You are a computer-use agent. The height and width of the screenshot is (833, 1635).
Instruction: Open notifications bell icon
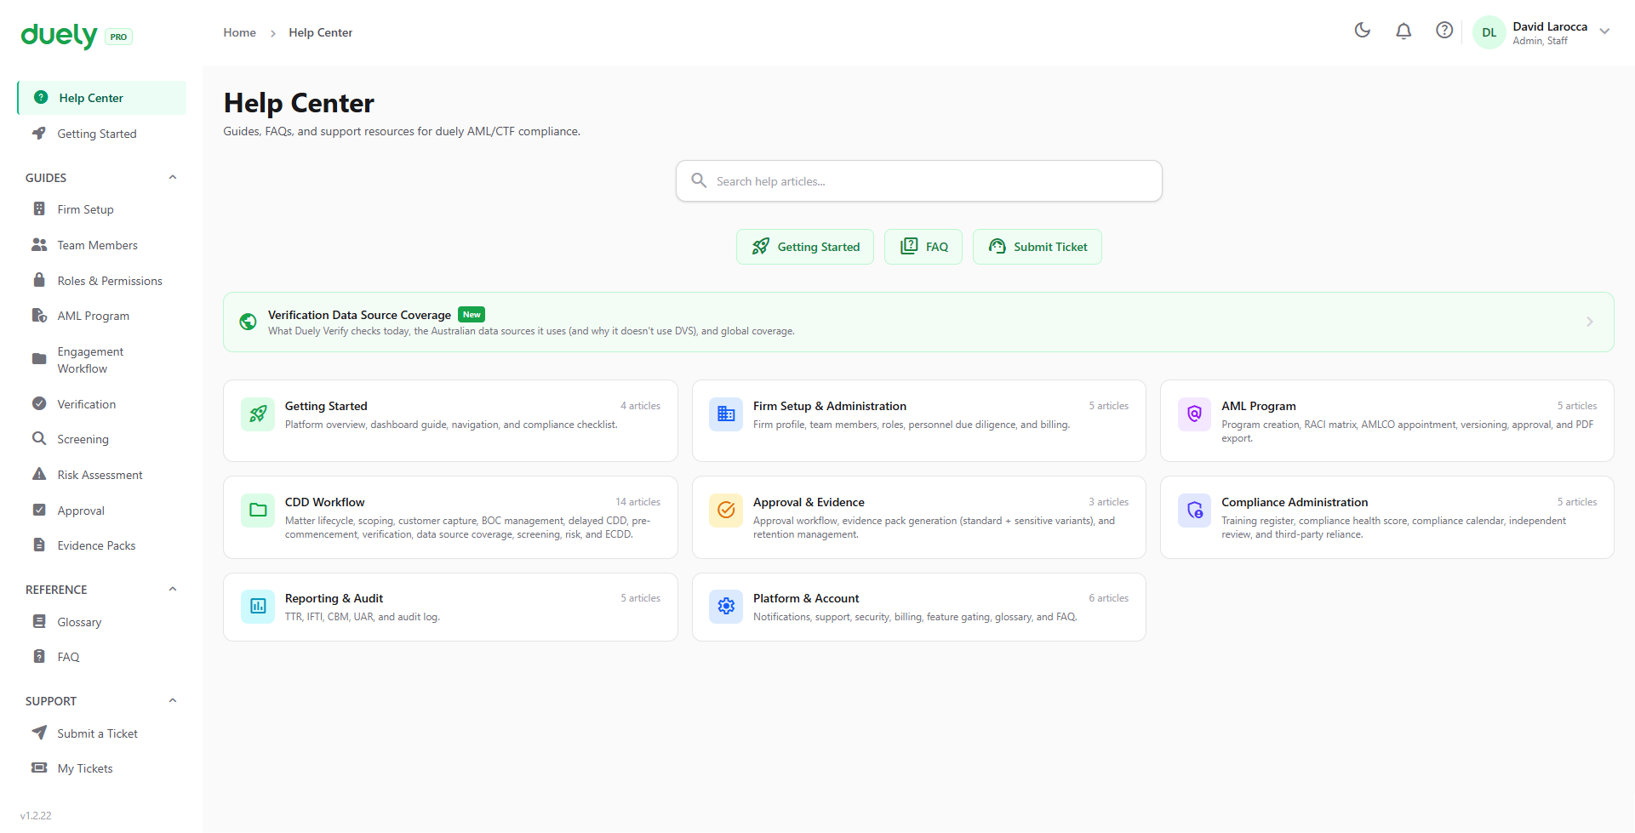click(x=1403, y=31)
